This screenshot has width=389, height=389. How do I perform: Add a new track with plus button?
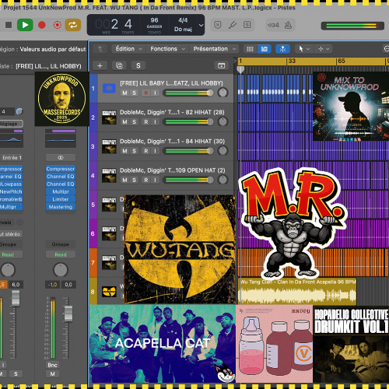pos(100,66)
